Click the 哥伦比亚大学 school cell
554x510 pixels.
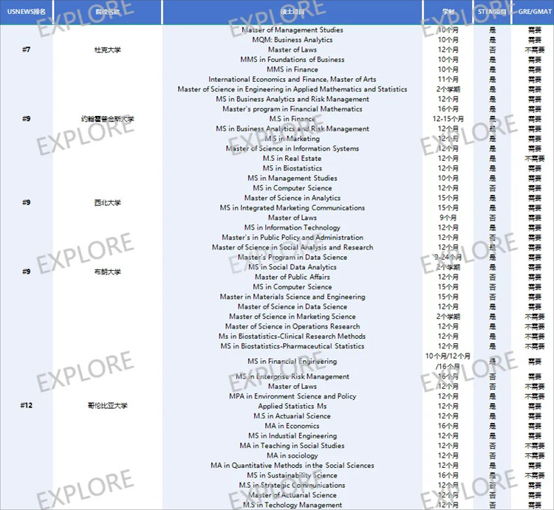(107, 405)
